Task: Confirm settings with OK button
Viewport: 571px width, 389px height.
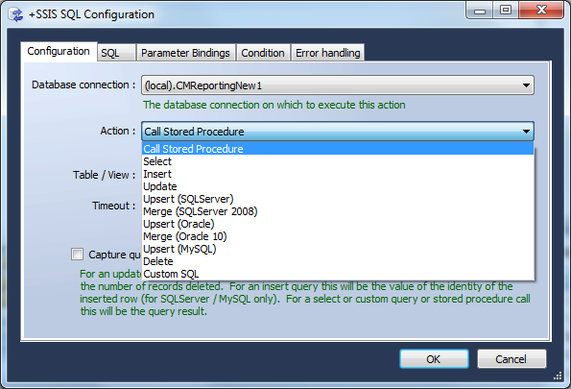Action: [x=434, y=359]
